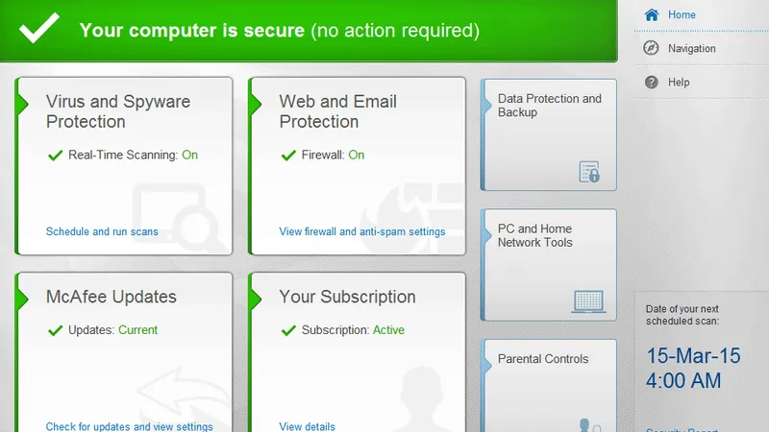Open the Navigation menu item
The image size is (769, 432).
pyautogui.click(x=691, y=49)
